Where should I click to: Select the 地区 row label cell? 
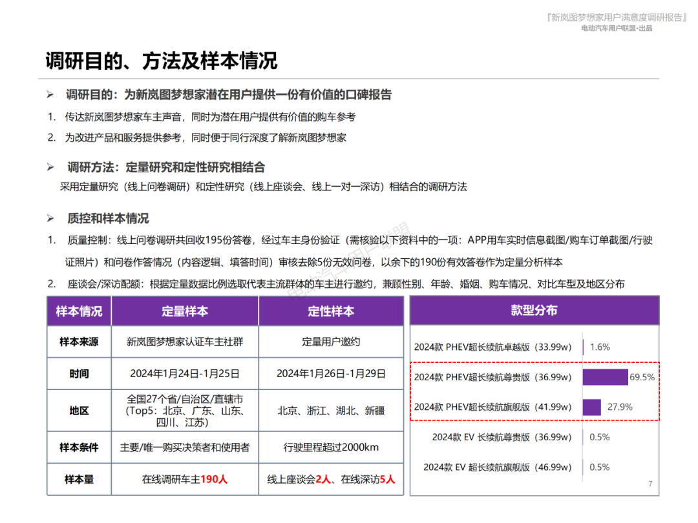(79, 411)
